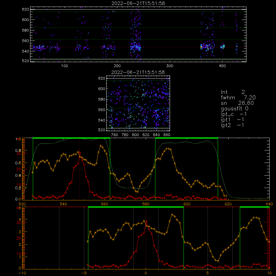Click the red curve peak in the bottom profile plot
The width and height of the screenshot is (276, 276).
click(x=146, y=221)
